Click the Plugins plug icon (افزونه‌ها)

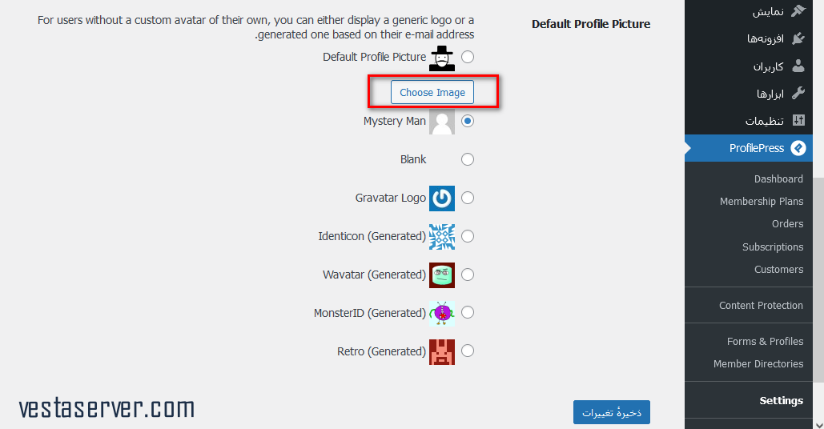798,38
